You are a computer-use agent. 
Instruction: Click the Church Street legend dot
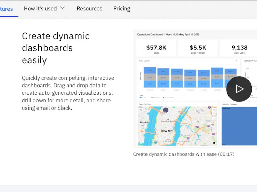[163, 98]
